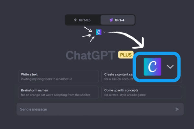This screenshot has height=129, width=194.
Task: Click the lightning bolt icon beside GPT-3.5
Action: (75, 20)
